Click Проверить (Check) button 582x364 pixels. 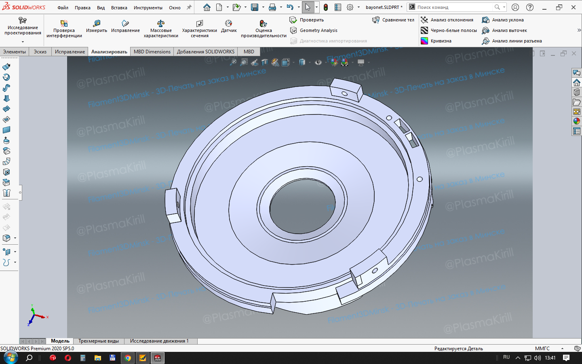click(x=307, y=20)
